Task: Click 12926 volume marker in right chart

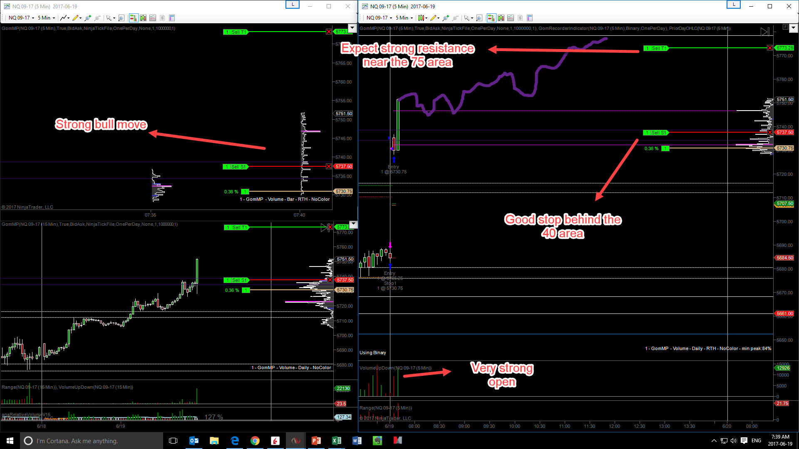Action: pos(783,368)
